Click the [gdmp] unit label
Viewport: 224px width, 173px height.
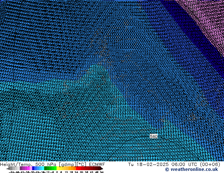pos(68,165)
